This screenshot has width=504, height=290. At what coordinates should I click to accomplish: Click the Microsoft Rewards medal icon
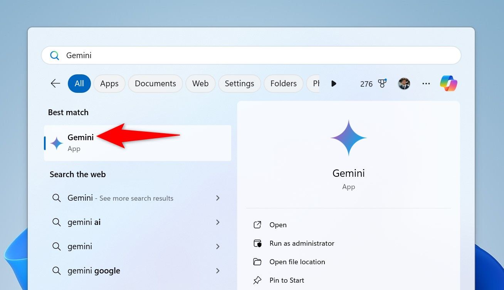[382, 84]
